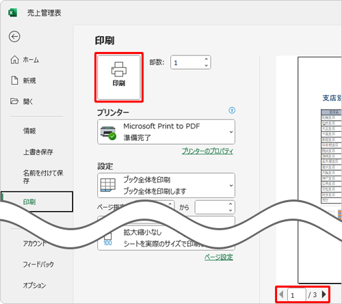Open the ブック全体を印刷 dropdown

166,185
